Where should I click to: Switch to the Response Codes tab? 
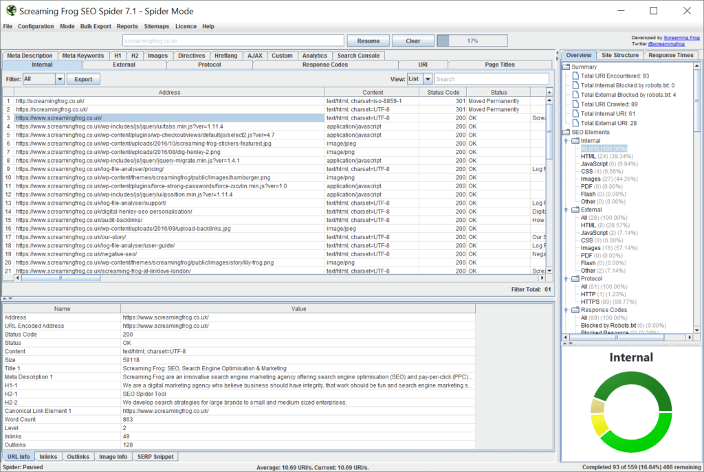point(325,65)
